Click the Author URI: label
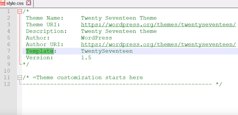This screenshot has height=115, width=238. click(45, 45)
